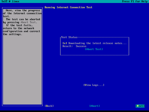149x112 pixels.
Task: Open View Logs...
Action: coord(94,85)
